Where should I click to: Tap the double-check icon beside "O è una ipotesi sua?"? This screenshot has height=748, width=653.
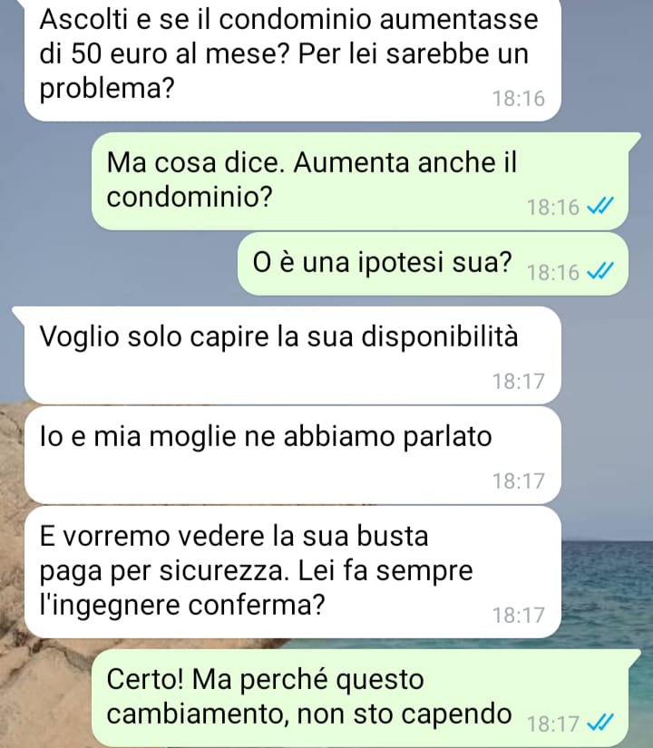pos(600,272)
